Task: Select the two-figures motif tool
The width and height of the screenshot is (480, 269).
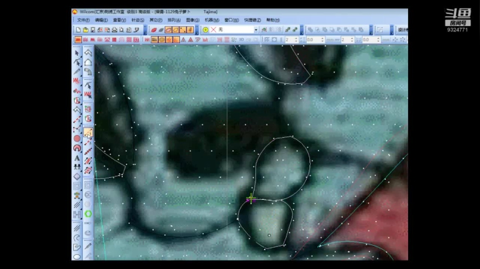Action: click(77, 167)
